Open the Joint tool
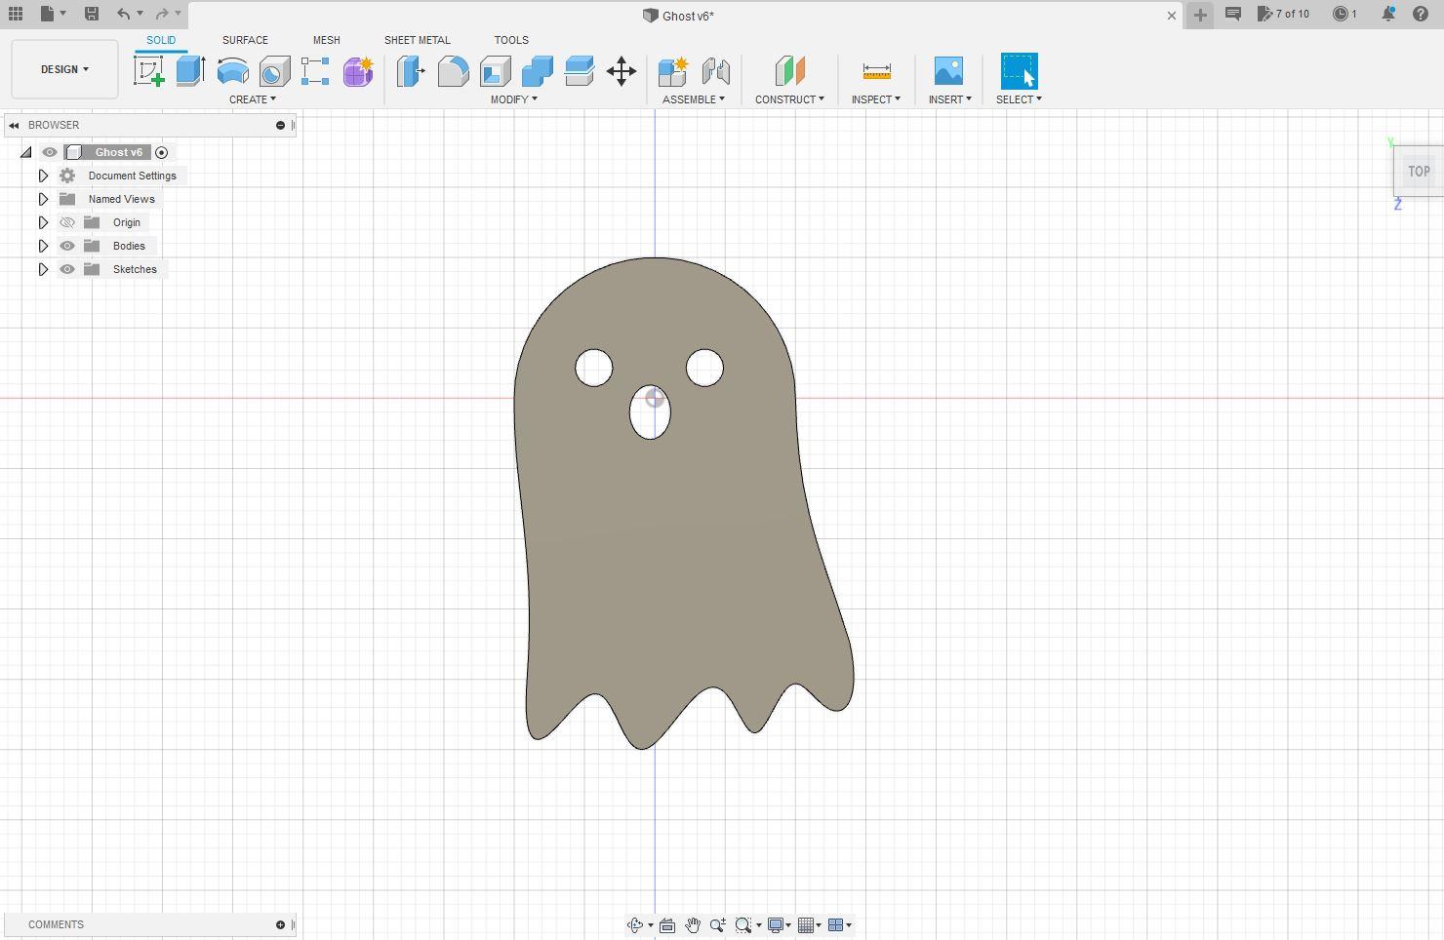The width and height of the screenshot is (1444, 940). [x=716, y=70]
